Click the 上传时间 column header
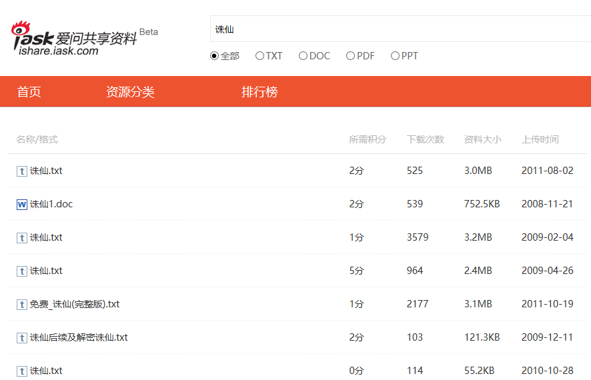 pos(540,139)
